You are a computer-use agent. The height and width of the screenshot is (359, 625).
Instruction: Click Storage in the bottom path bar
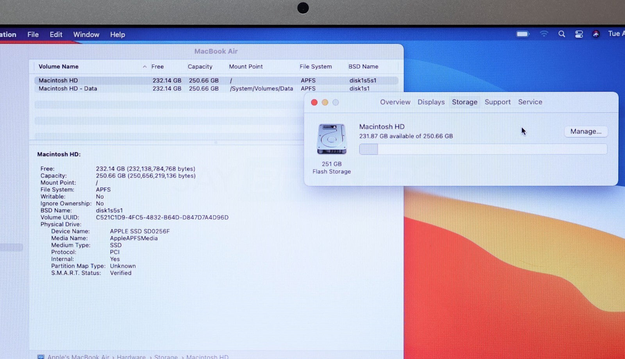[166, 357]
